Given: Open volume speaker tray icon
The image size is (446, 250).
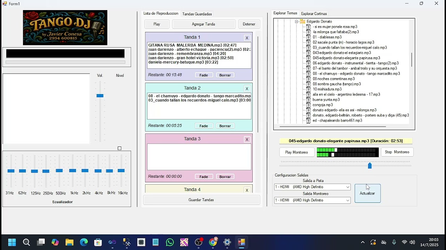Looking at the screenshot, I should [413, 242].
